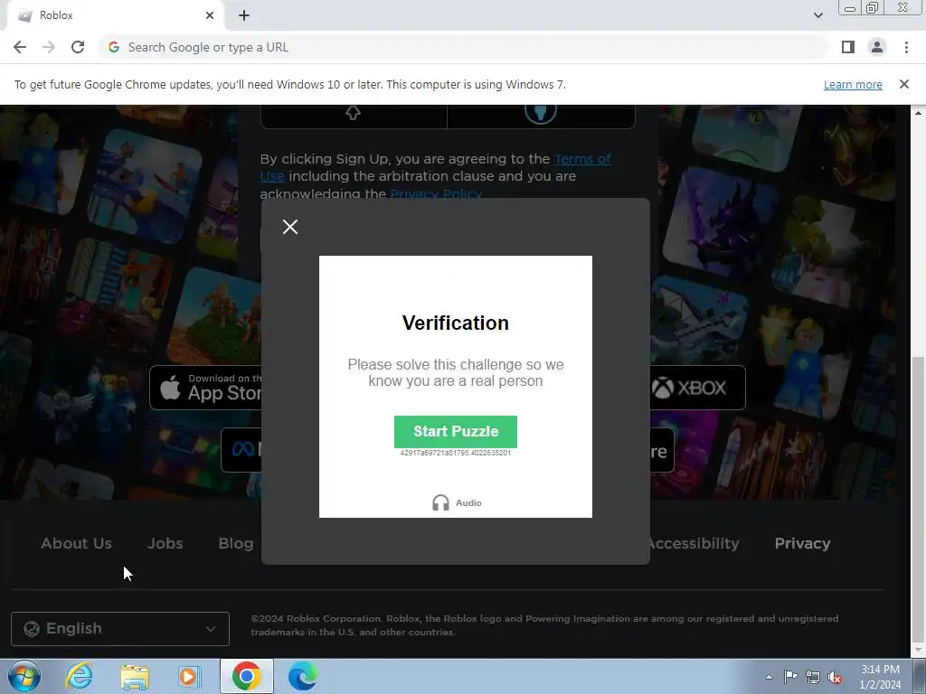Launch Microsoft Edge from the taskbar
Viewport: 926px width, 694px height.
pos(302,676)
